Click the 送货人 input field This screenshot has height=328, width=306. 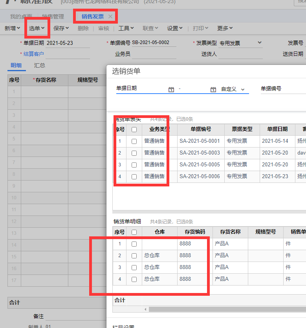pos(240,54)
